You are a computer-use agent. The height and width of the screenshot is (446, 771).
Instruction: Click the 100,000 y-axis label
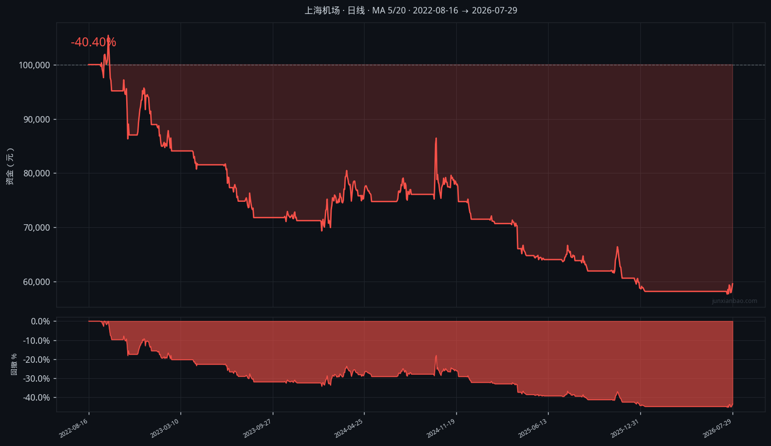coord(34,65)
